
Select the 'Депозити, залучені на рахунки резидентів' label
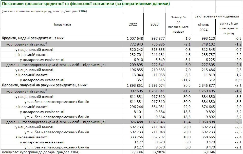click(x=45, y=85)
